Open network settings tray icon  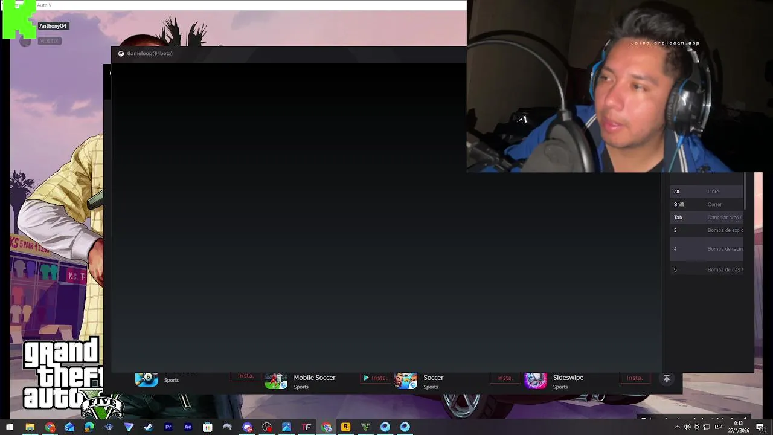707,427
